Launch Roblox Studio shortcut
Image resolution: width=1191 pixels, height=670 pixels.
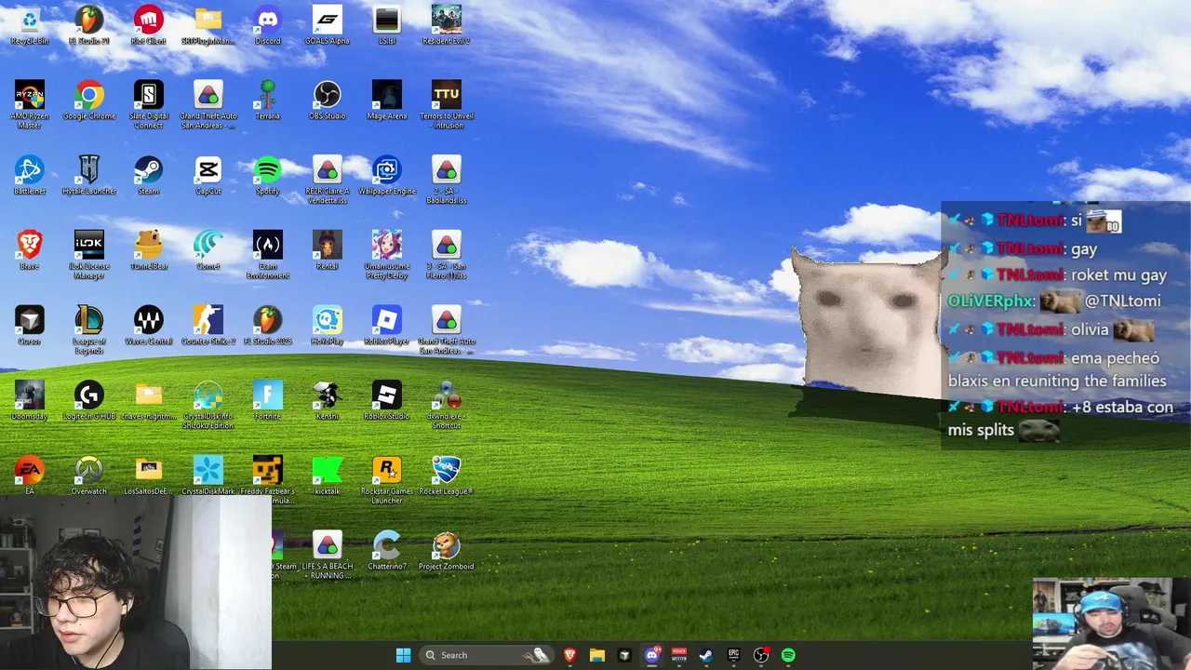(387, 401)
